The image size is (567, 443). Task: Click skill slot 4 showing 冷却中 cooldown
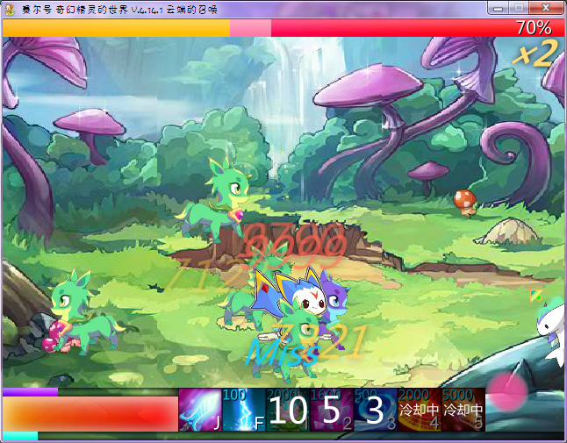click(420, 410)
